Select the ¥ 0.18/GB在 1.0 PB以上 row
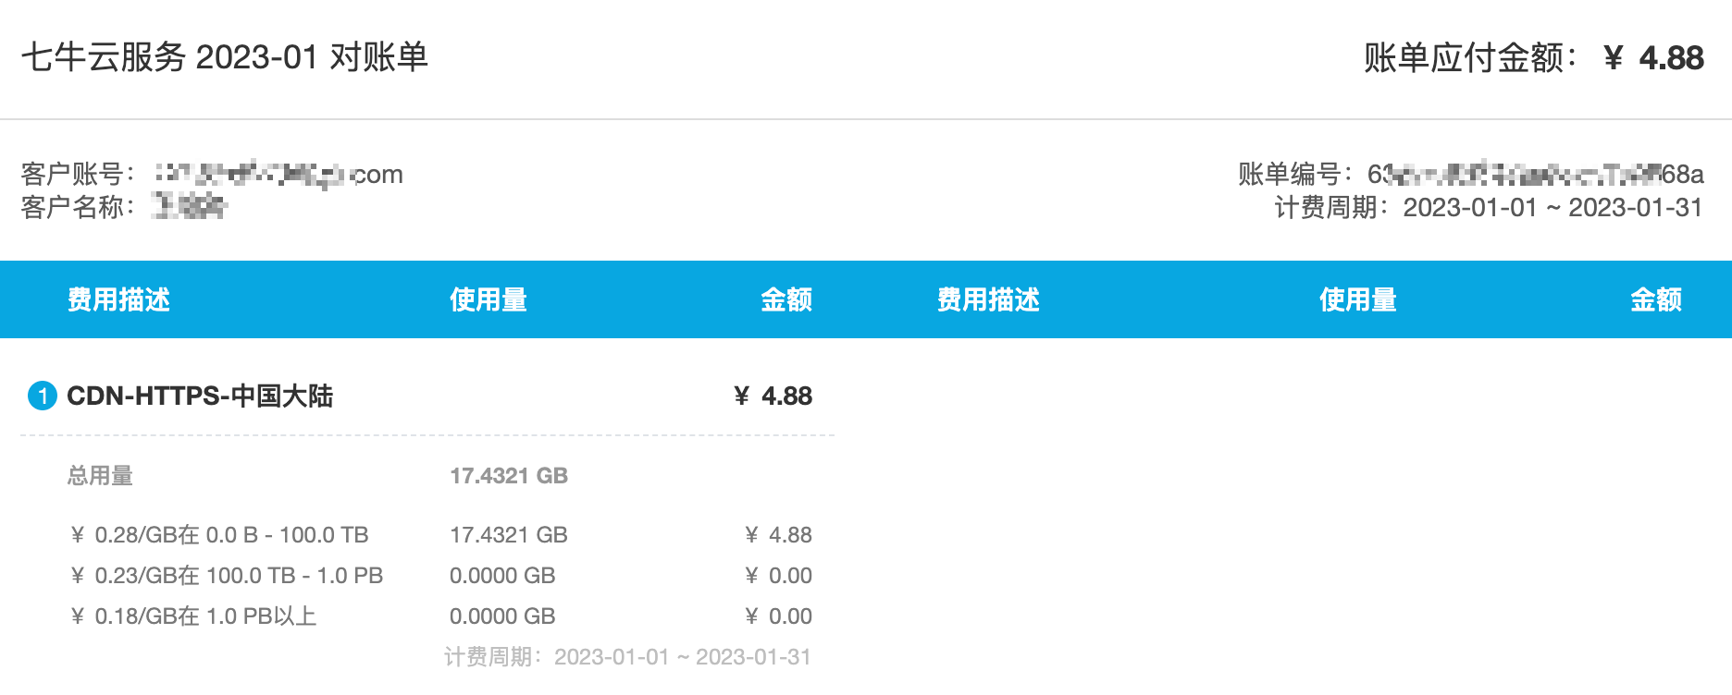 point(440,616)
